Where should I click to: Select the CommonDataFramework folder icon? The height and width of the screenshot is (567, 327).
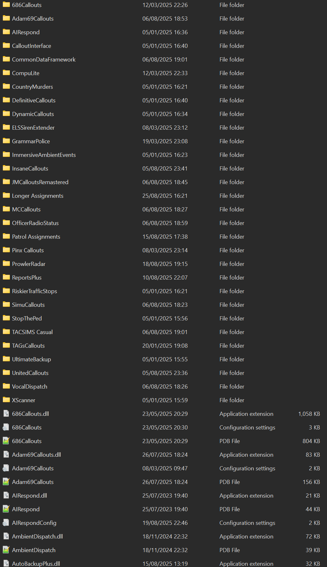[x=6, y=59]
